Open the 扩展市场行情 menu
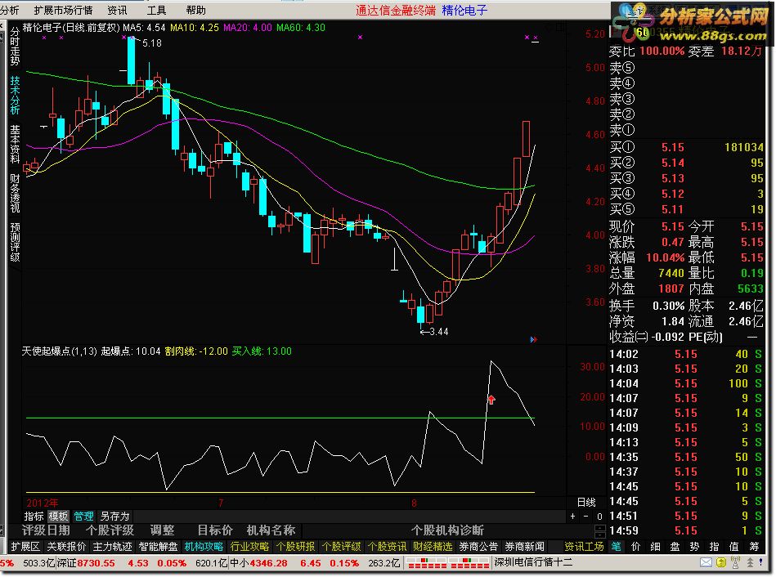This screenshot has width=776, height=577. [x=63, y=10]
